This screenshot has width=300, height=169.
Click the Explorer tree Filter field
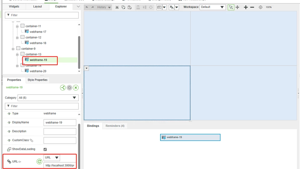click(x=42, y=15)
